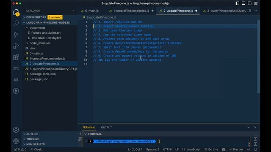
Task: Open Romeo and Juliet.txt file
Action: point(46,33)
